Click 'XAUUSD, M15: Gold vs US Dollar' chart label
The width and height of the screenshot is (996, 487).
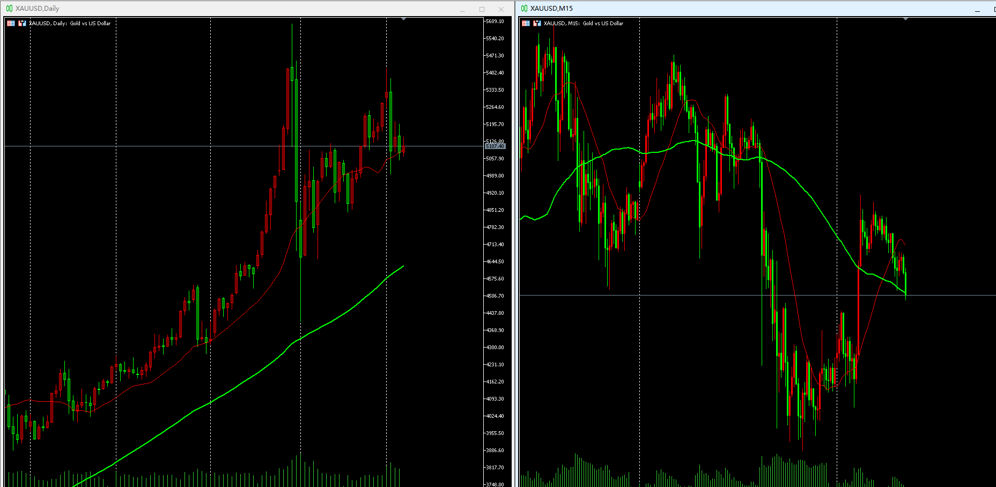[x=584, y=23]
